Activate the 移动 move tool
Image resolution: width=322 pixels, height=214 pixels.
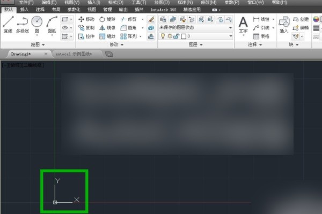click(x=86, y=19)
